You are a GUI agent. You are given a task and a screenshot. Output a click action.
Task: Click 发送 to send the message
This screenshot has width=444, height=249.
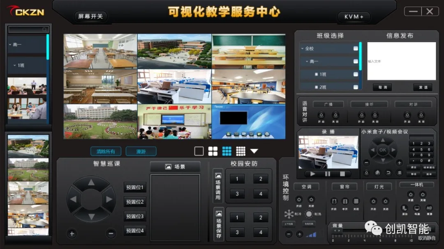point(423,87)
